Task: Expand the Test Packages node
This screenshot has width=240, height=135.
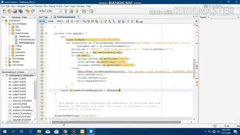Action: (x=6, y=58)
